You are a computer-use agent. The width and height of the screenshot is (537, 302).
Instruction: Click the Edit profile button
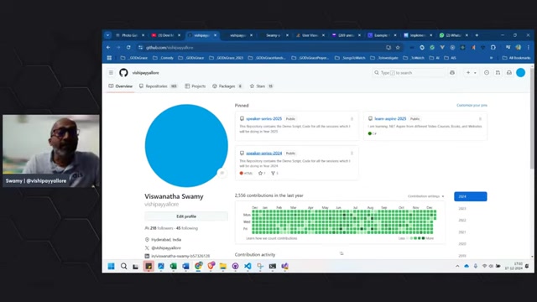tap(186, 216)
